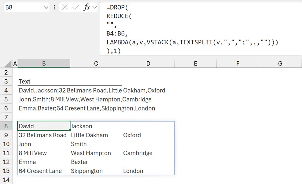The image size is (302, 184).
Task: Expand the Name Box dropdown arrow
Action: click(x=46, y=7)
